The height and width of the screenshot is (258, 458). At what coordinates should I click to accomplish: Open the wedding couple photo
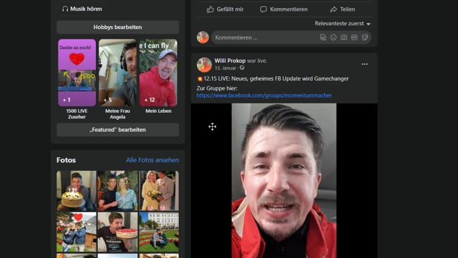(159, 190)
